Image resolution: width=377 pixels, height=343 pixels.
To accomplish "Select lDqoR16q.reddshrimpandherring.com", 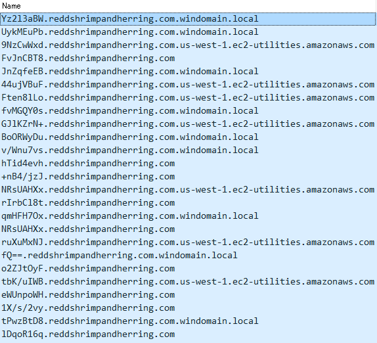I will pyautogui.click(x=188, y=334).
